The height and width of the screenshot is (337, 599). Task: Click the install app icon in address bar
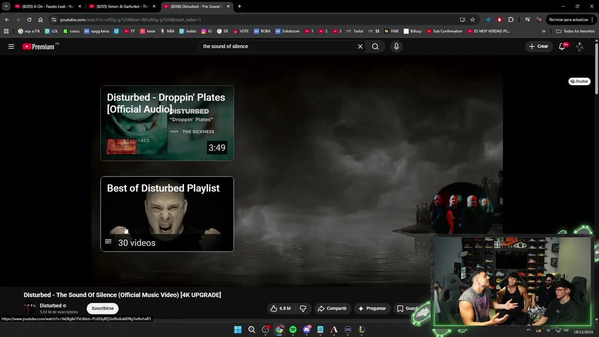pos(462,20)
